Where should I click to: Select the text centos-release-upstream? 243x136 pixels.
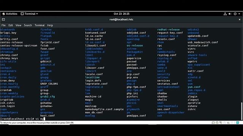tap(19, 45)
